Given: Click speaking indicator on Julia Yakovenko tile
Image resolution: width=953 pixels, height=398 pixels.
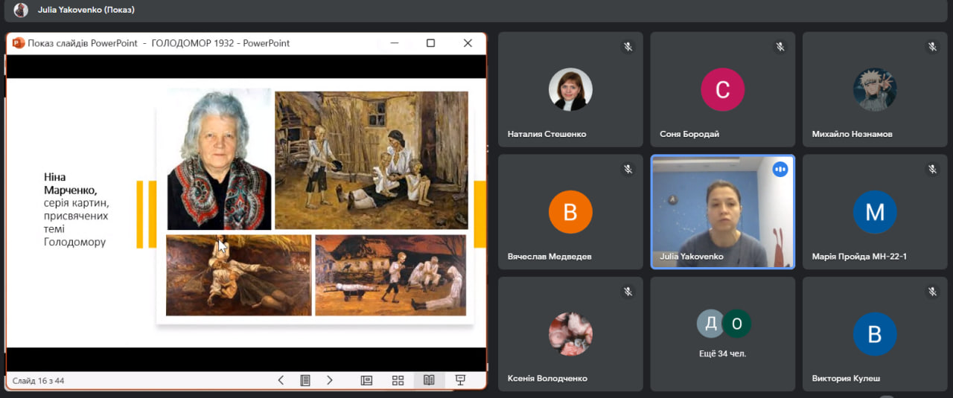Looking at the screenshot, I should (780, 170).
